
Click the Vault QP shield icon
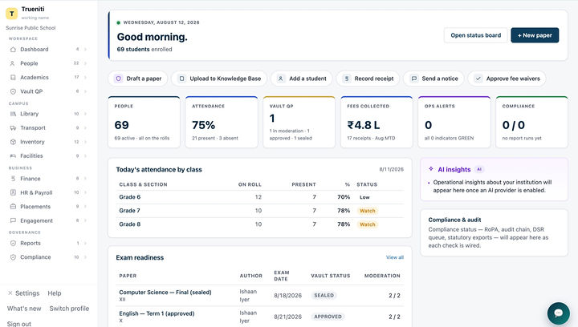13,91
